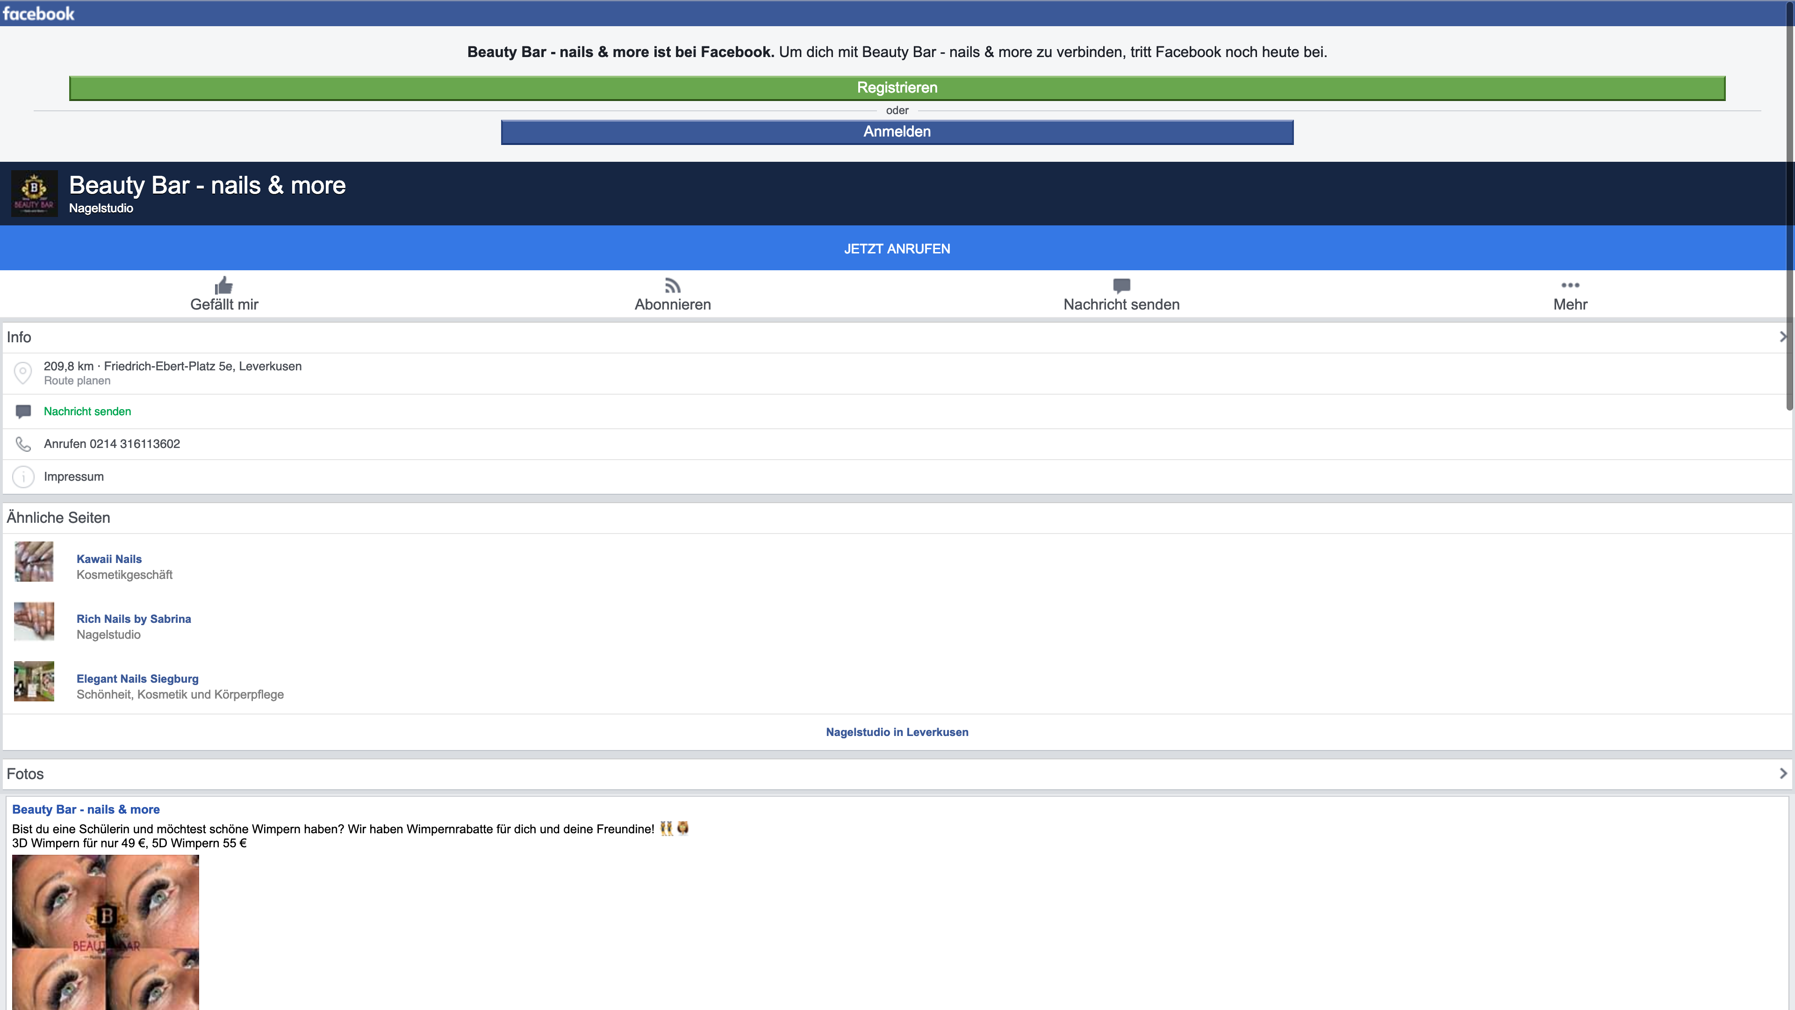
Task: Click the Impressum info circle icon
Action: [x=23, y=477]
